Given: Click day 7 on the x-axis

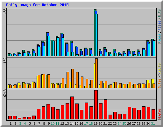Looking at the screenshot, I should (x=39, y=124).
